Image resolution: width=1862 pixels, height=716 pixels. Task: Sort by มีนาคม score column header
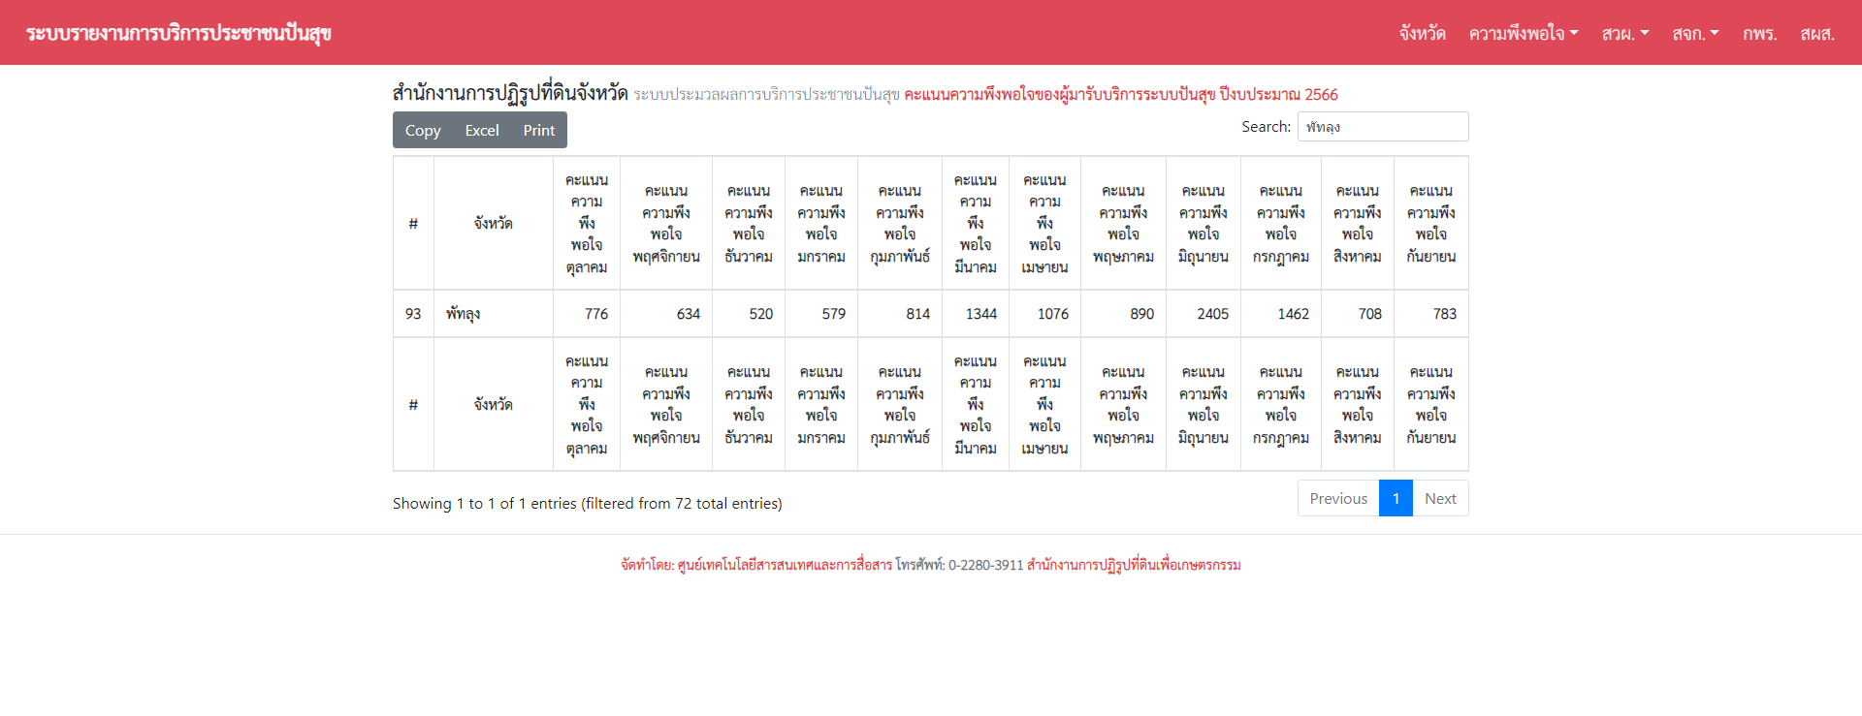976,223
